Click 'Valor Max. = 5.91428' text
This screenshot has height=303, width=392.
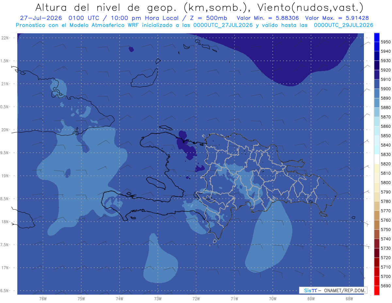point(338,18)
